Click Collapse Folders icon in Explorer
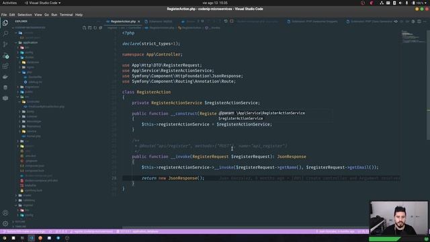430x242 pixels. coord(101,28)
